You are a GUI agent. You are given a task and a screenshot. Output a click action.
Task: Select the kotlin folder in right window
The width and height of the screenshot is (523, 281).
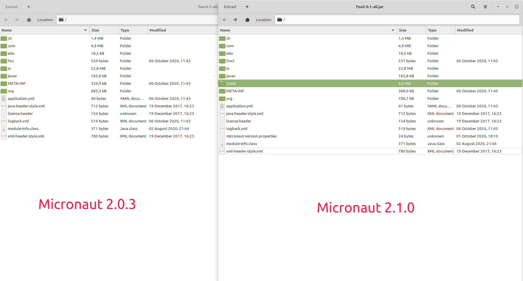370,83
